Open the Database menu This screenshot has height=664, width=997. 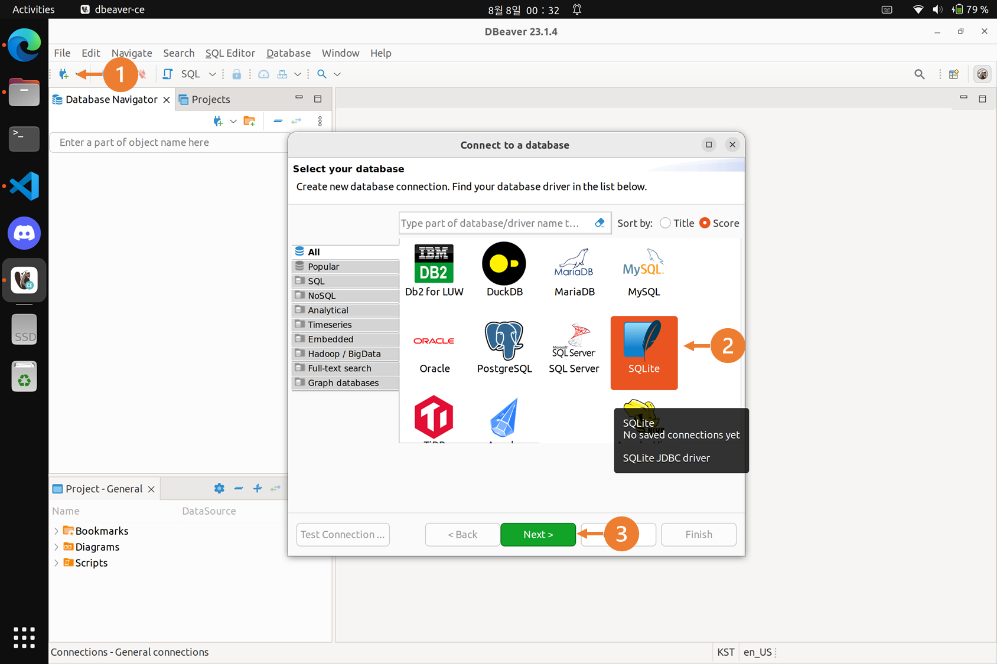pyautogui.click(x=288, y=53)
